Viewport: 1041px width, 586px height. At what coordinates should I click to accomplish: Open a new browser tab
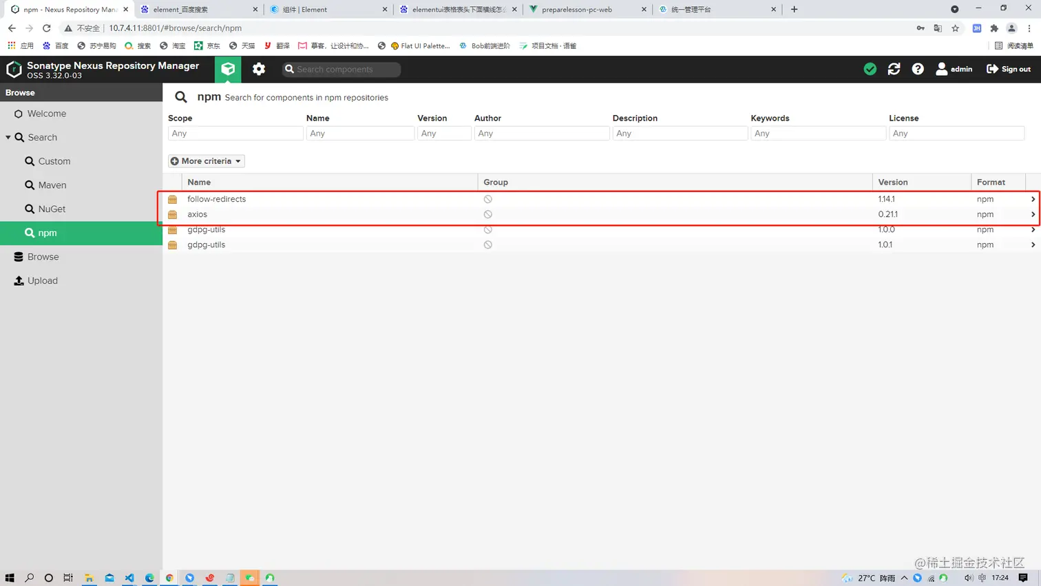[x=794, y=9]
